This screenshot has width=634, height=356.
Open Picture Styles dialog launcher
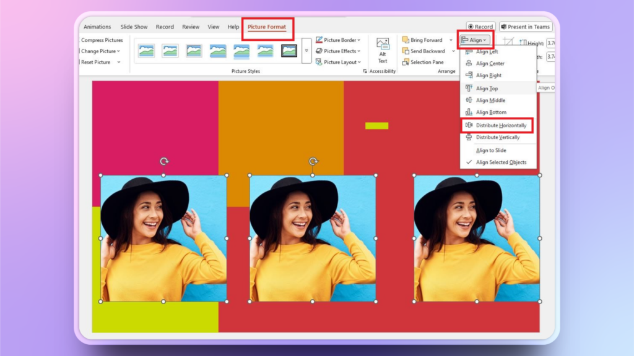[365, 71]
